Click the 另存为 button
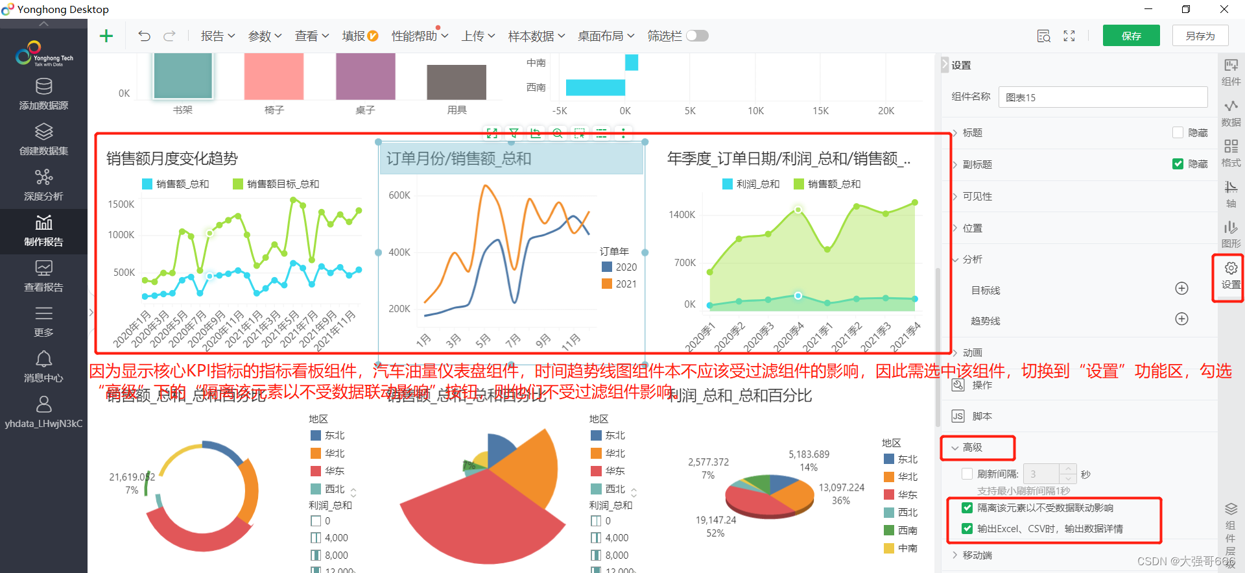 click(x=1200, y=36)
